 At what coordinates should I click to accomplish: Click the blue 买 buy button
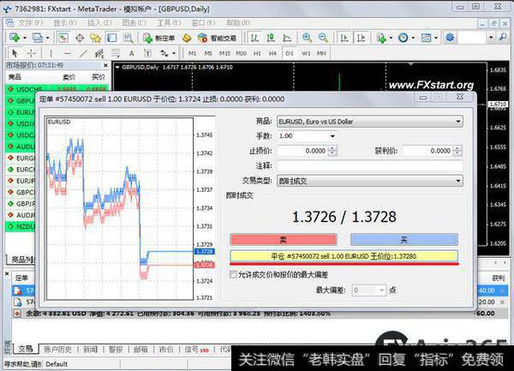(403, 240)
